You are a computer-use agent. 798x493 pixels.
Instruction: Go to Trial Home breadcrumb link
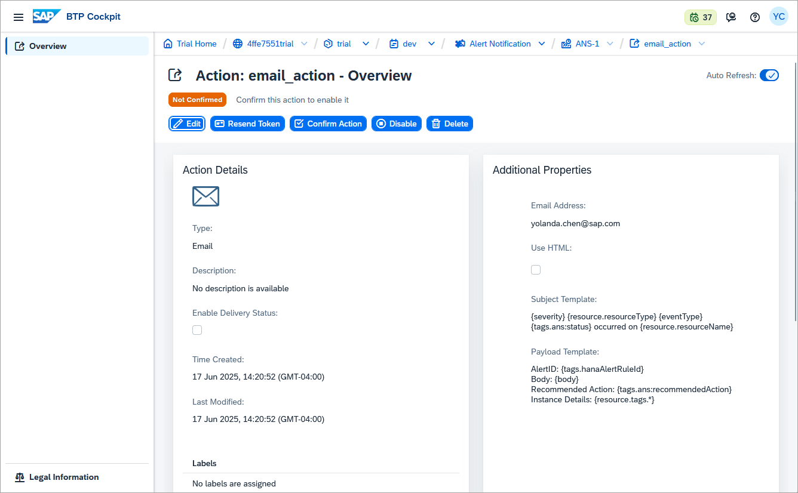[197, 44]
